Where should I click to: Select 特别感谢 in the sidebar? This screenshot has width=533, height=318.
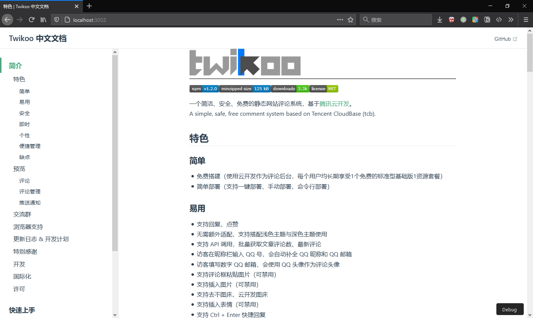pos(25,251)
